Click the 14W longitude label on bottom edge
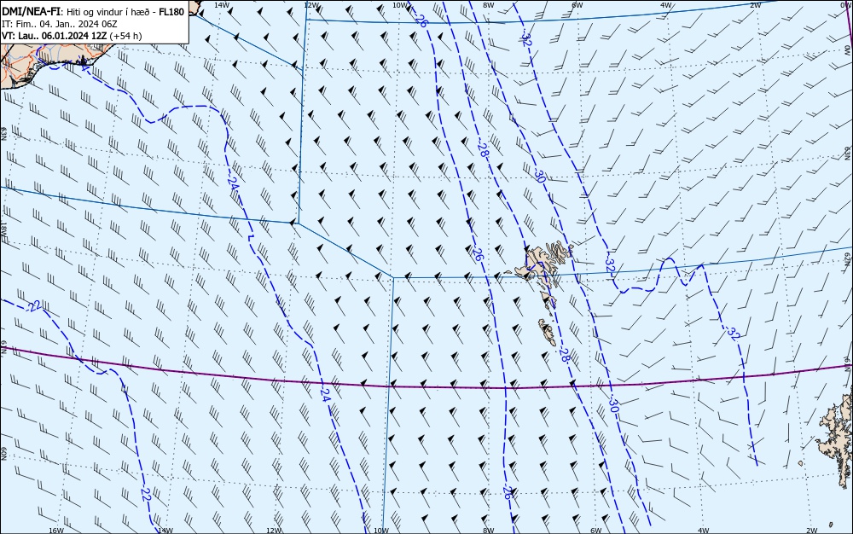 [x=165, y=531]
